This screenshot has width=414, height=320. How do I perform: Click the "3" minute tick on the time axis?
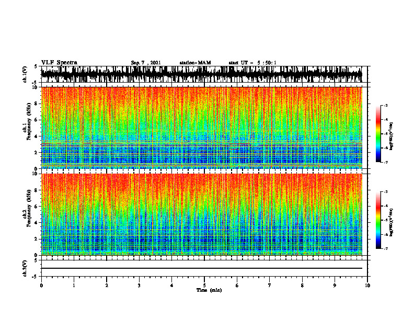(x=139, y=285)
